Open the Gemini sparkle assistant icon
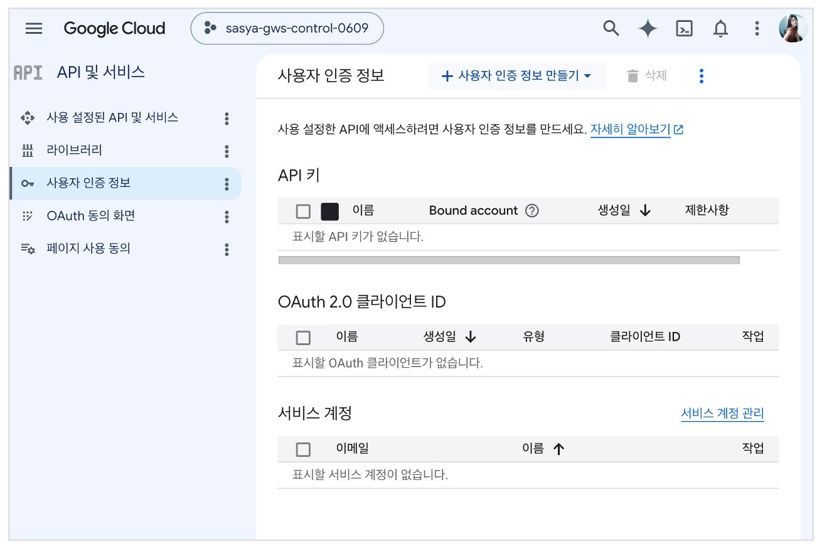The image size is (822, 551). [x=648, y=29]
